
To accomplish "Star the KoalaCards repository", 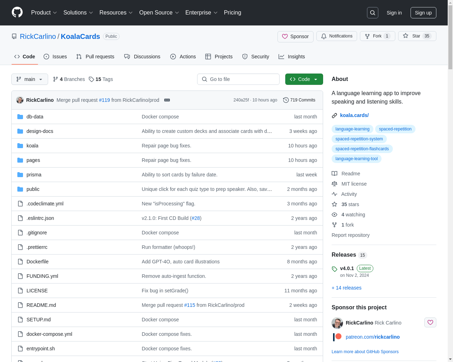I will click(x=417, y=36).
